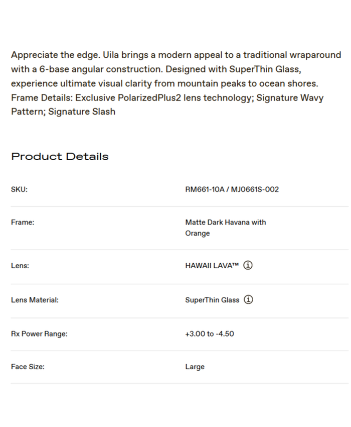
Task: Select the Large face size value
Action: point(195,367)
